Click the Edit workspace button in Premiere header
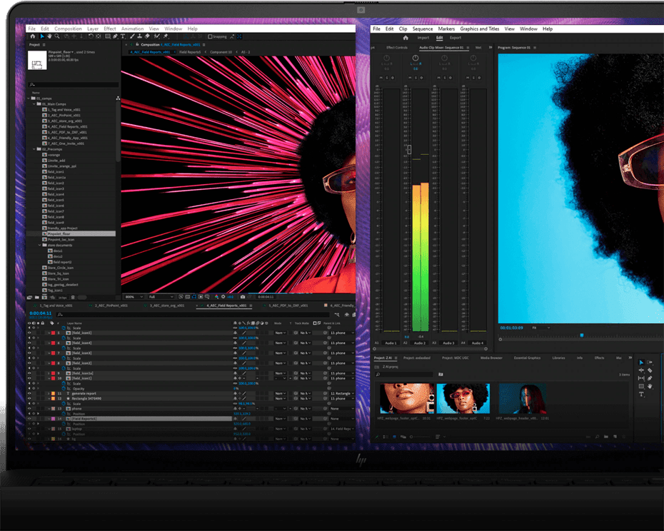Image resolution: width=664 pixels, height=531 pixels. point(440,38)
